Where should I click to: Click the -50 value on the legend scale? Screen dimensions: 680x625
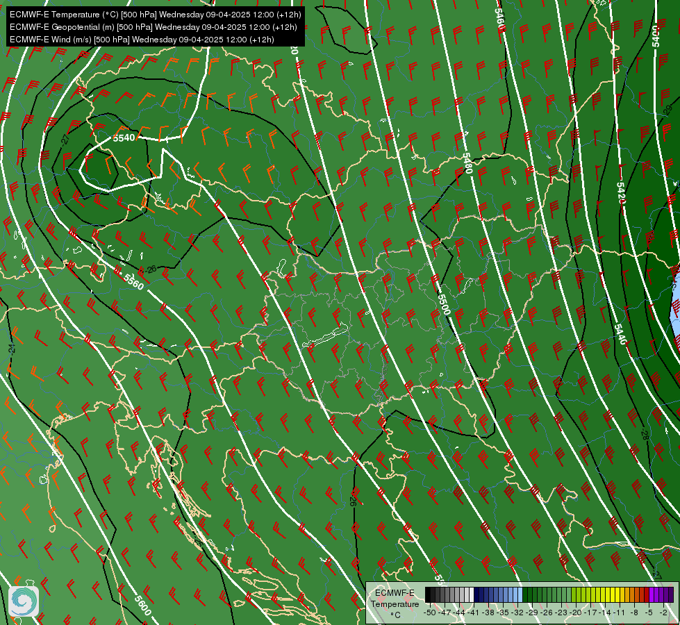(430, 612)
